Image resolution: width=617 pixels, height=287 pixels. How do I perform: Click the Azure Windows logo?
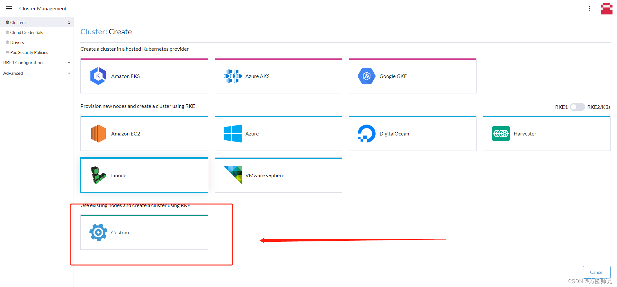(232, 134)
